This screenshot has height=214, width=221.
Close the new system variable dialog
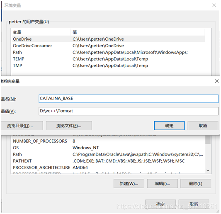(x=217, y=81)
